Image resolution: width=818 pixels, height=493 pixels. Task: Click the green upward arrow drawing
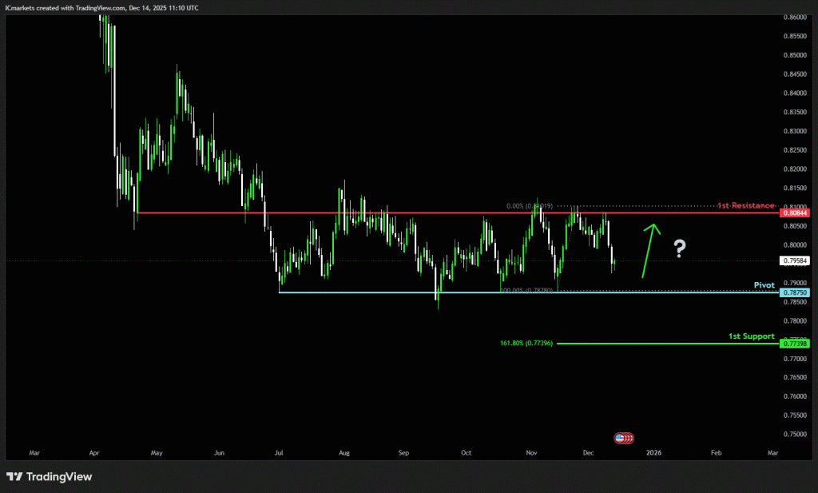(649, 250)
